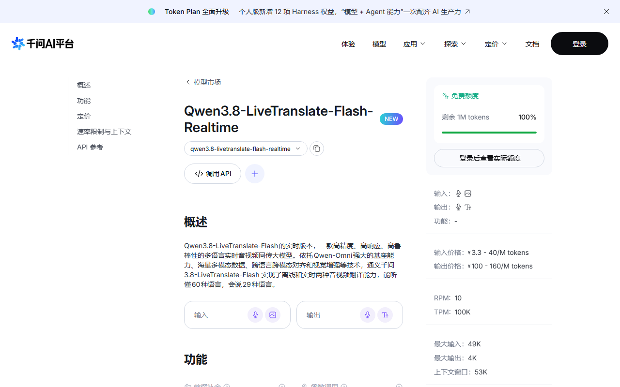The width and height of the screenshot is (620, 387).
Task: Click the 调用 API button
Action: (x=213, y=174)
